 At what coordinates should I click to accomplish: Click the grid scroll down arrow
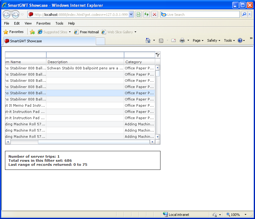[x=158, y=137]
